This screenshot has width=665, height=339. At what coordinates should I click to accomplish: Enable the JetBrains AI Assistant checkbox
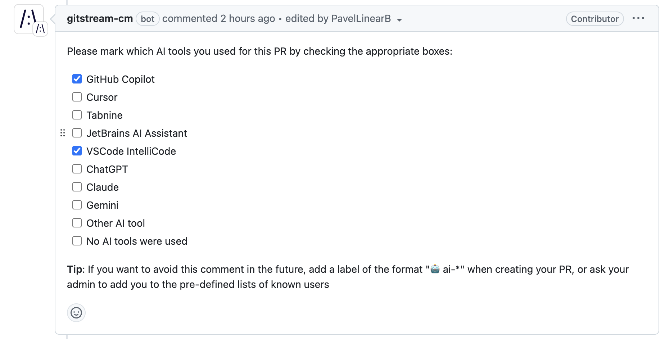[x=77, y=133]
